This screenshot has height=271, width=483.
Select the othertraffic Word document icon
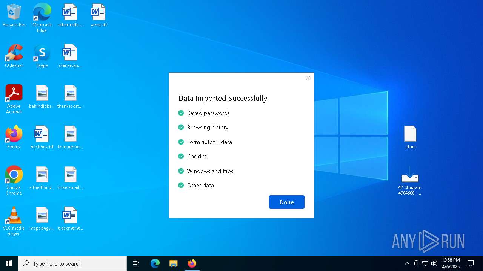tap(70, 16)
